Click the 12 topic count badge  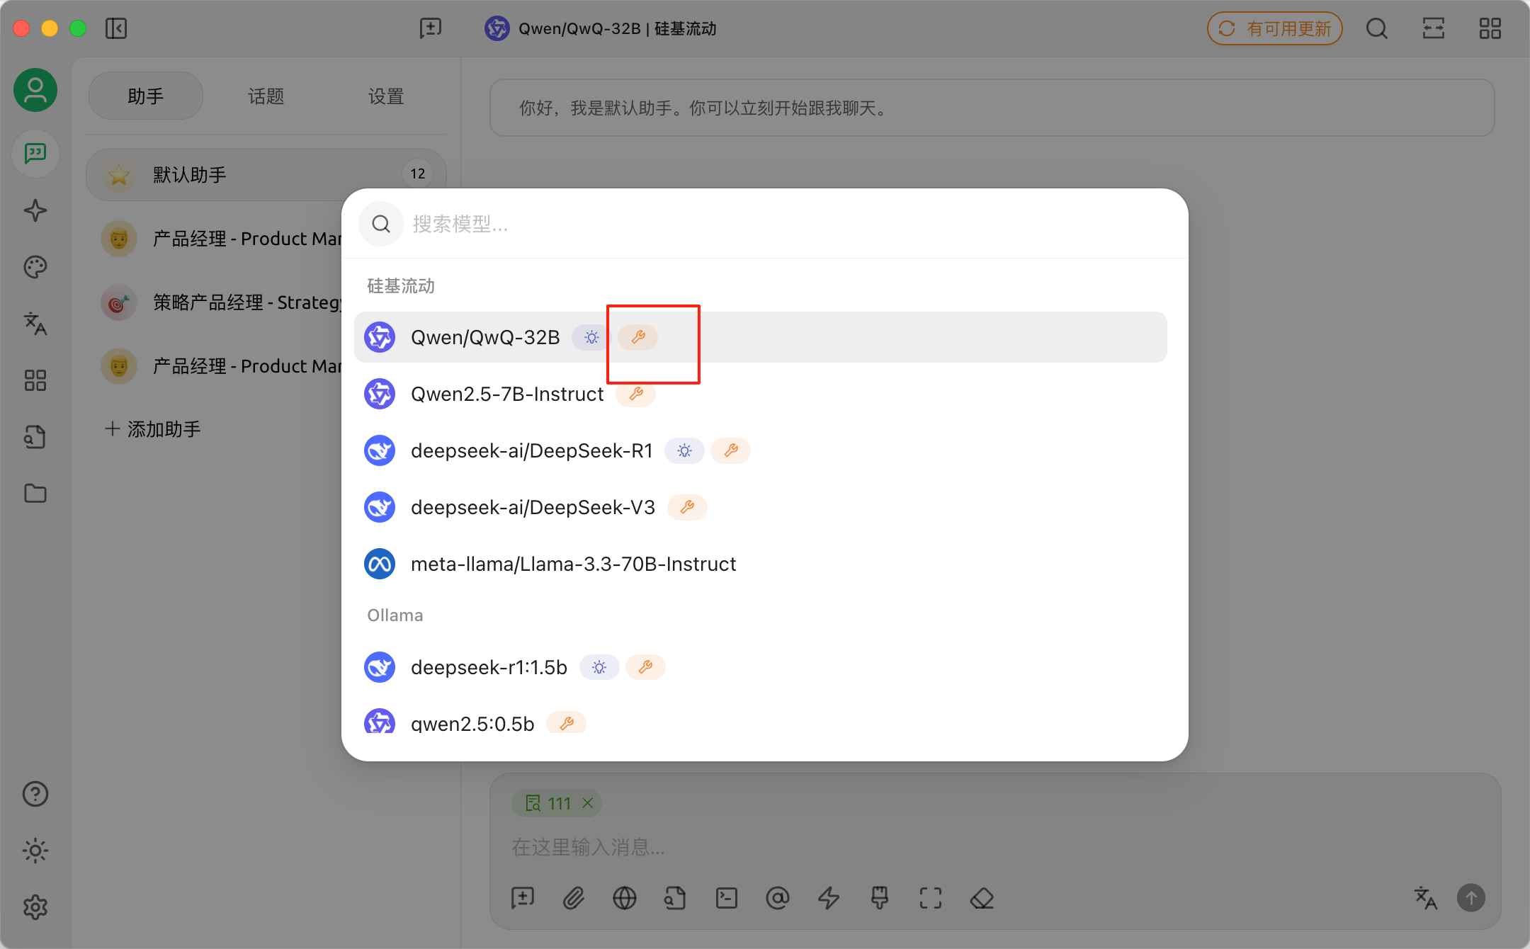click(418, 174)
